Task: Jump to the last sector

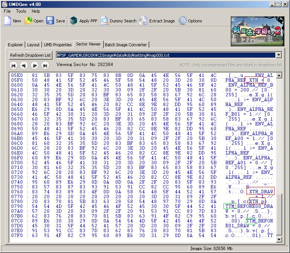Action: (45, 66)
